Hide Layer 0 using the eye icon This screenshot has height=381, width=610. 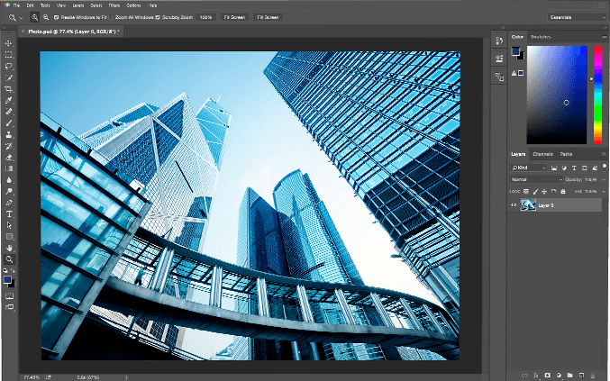tap(514, 205)
